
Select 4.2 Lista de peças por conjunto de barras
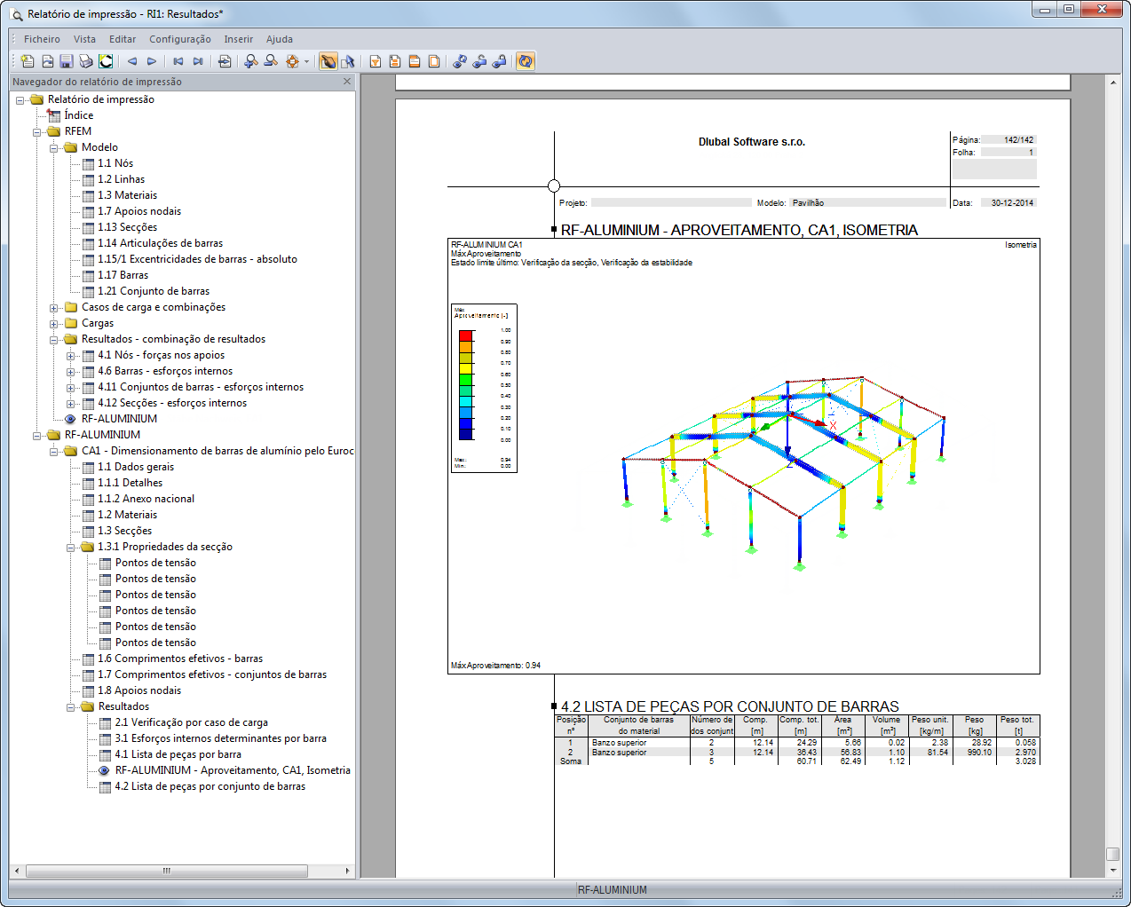pyautogui.click(x=210, y=786)
